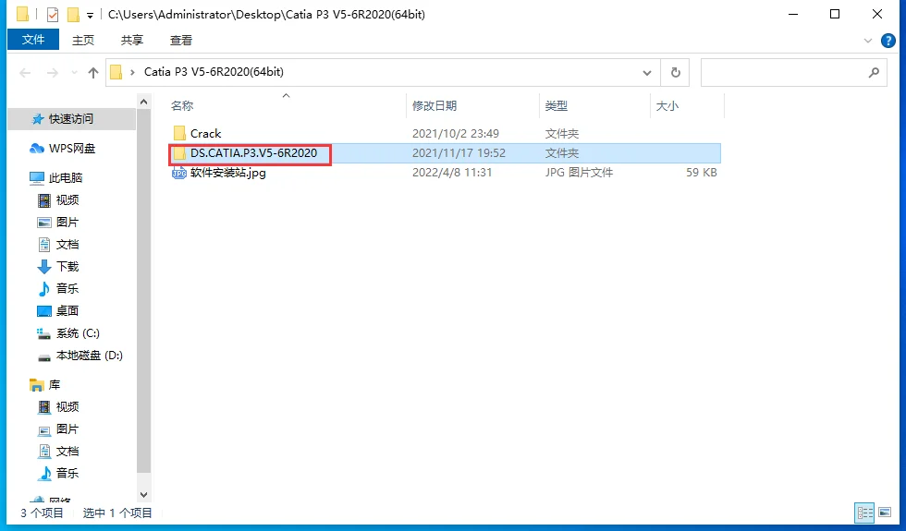Click the search magnifier icon
Image resolution: width=906 pixels, height=531 pixels.
point(874,72)
